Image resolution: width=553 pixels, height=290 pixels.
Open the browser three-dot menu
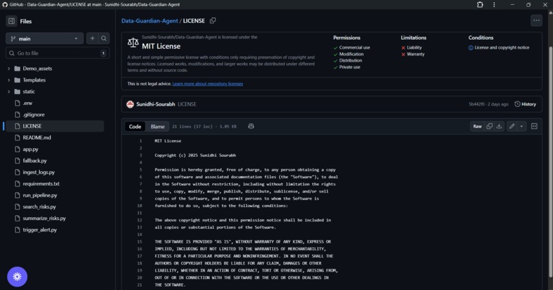(x=494, y=5)
